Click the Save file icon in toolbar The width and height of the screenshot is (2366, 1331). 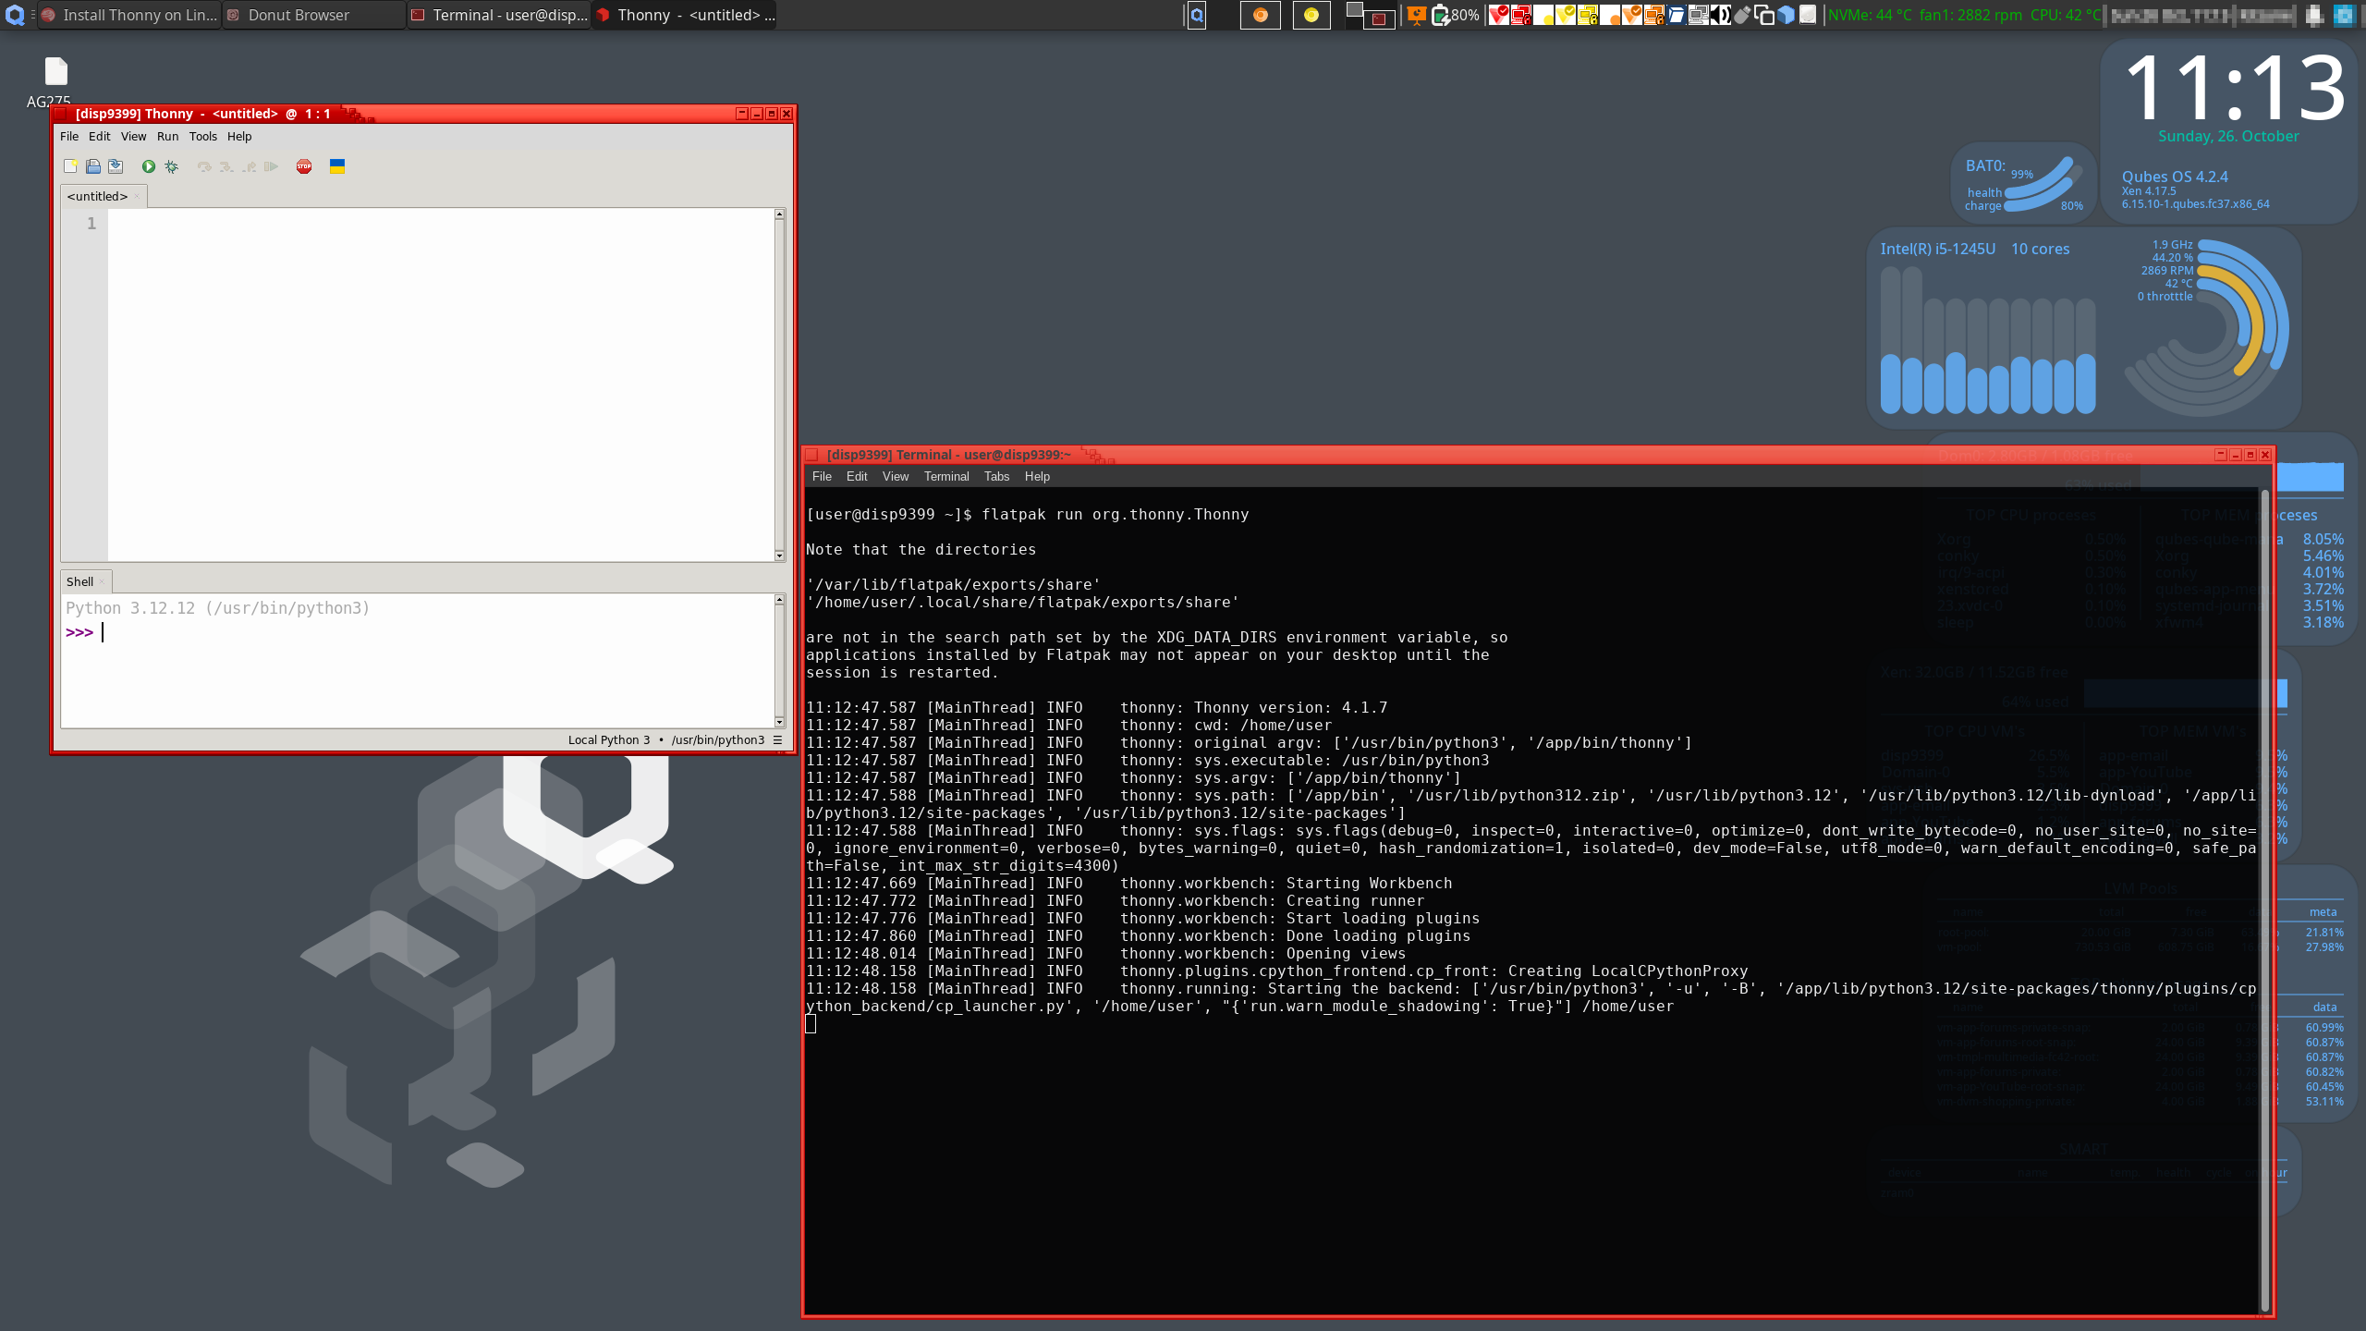[x=116, y=166]
